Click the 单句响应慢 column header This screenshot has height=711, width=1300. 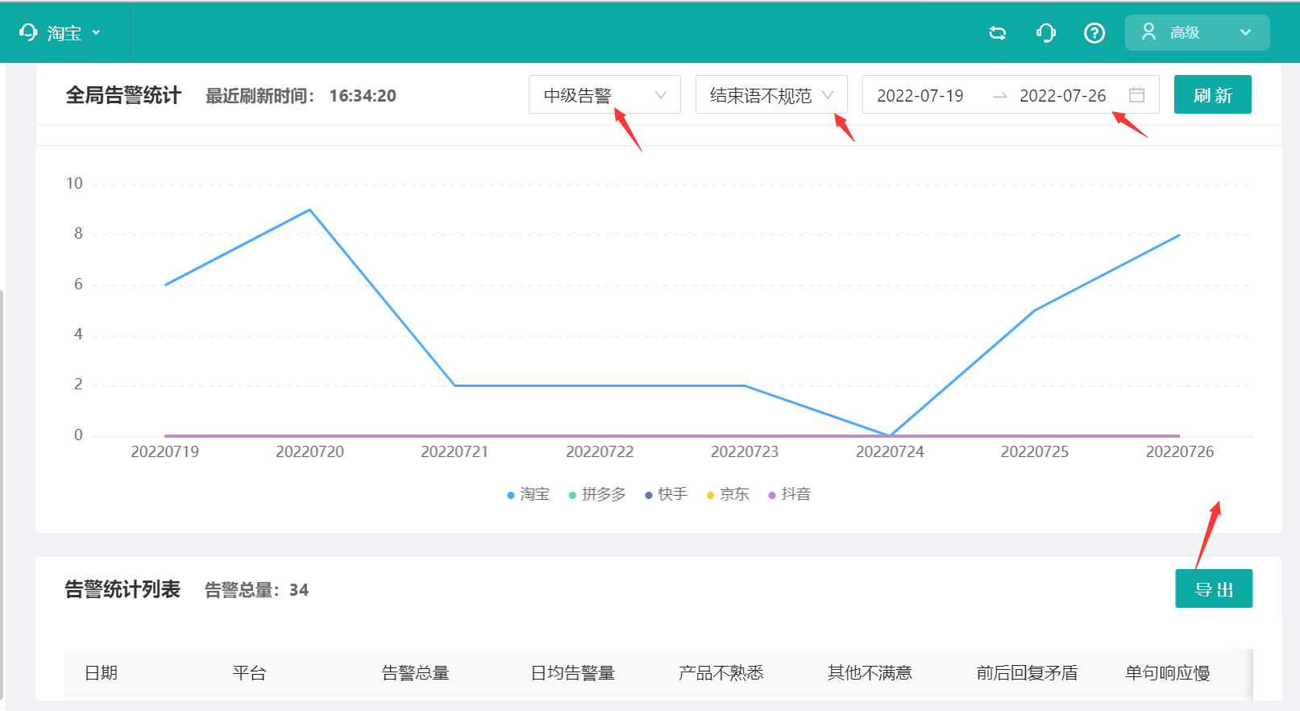click(x=1167, y=672)
